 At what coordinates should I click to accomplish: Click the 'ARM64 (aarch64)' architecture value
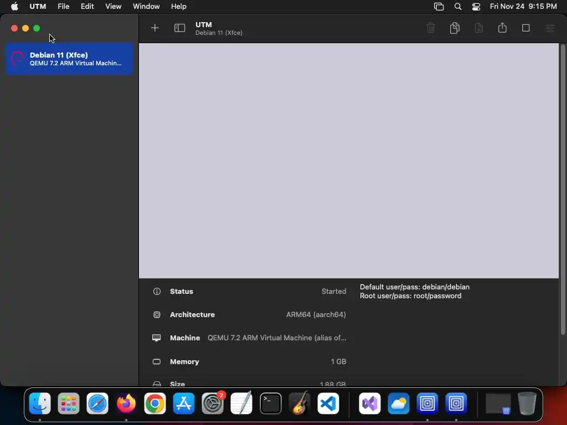click(x=316, y=315)
